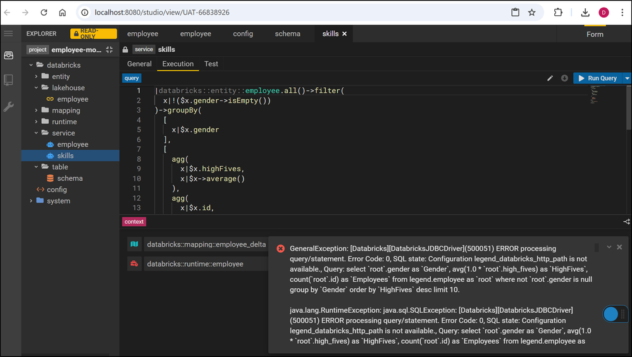
Task: Open the schema editor tab
Action: pos(287,34)
